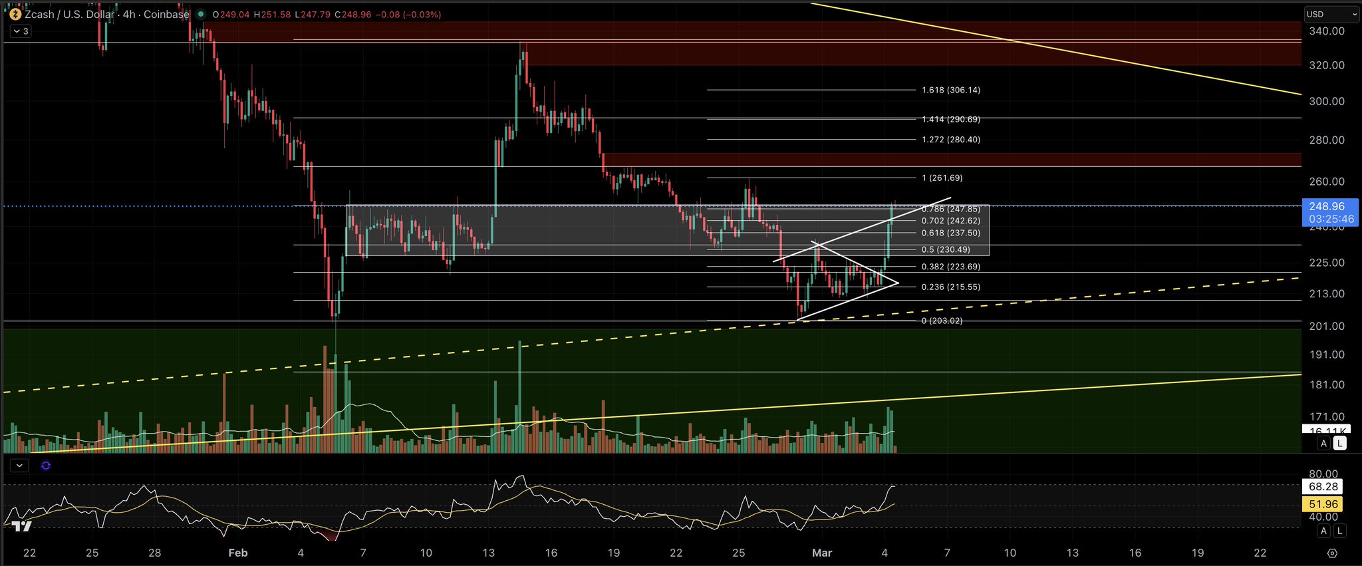Click the RSI 40.00 axis label

coord(1323,517)
